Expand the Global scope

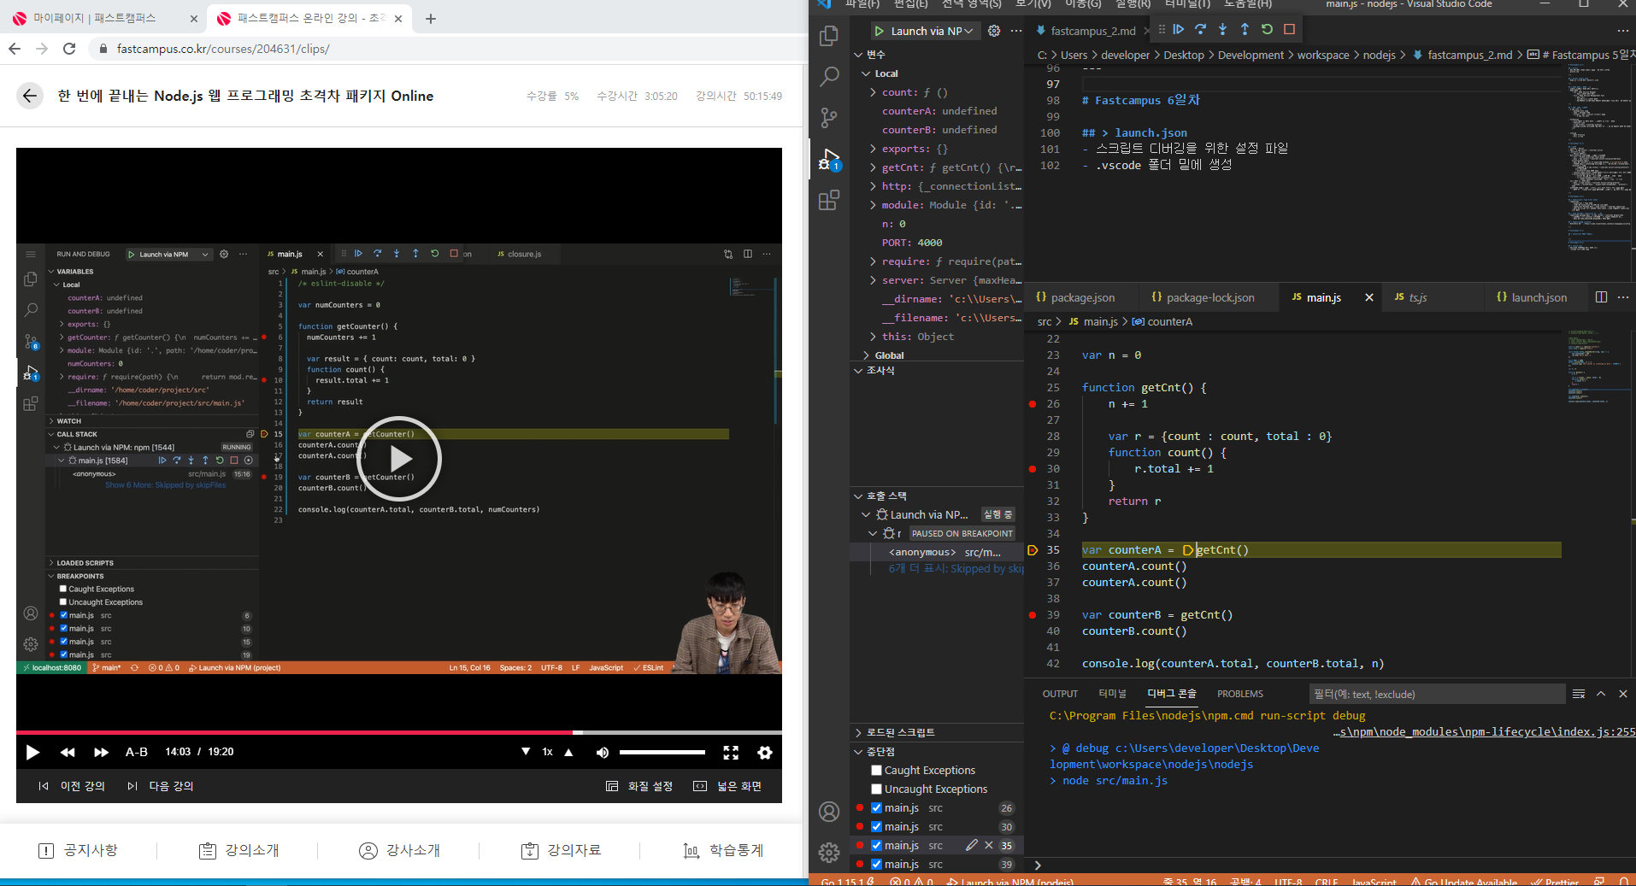[x=937, y=355]
